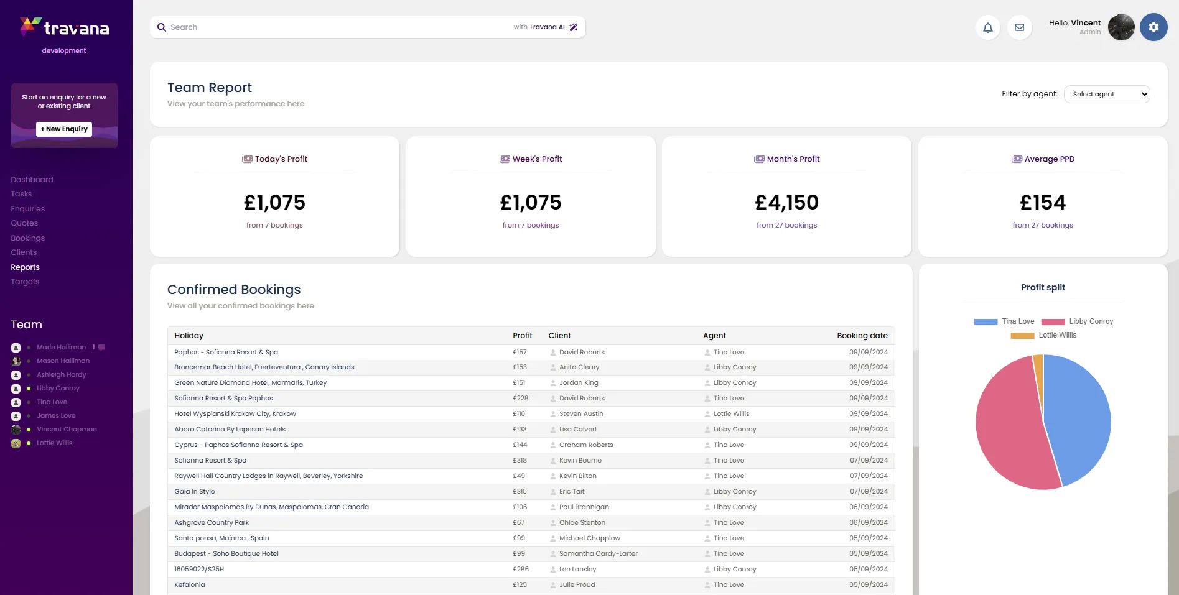Click Mason Halliman's avatar in Team list
The image size is (1179, 595).
[x=16, y=361]
